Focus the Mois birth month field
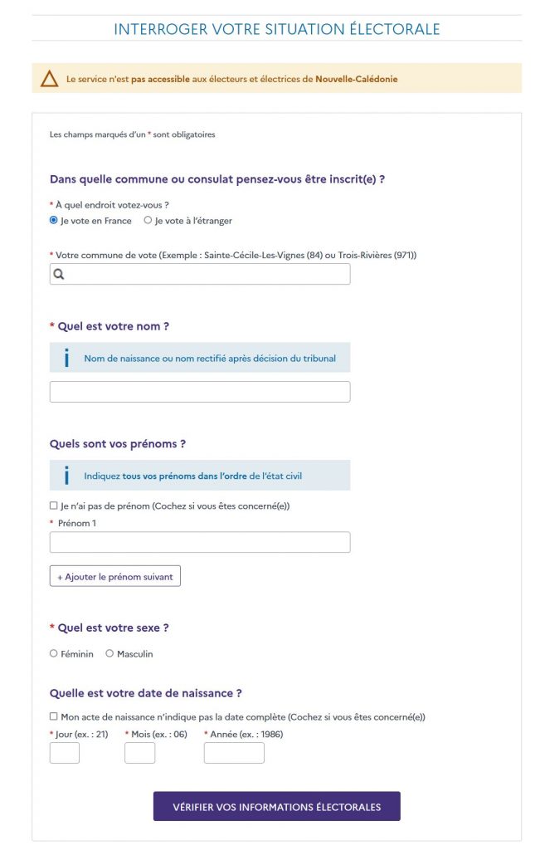 click(139, 753)
